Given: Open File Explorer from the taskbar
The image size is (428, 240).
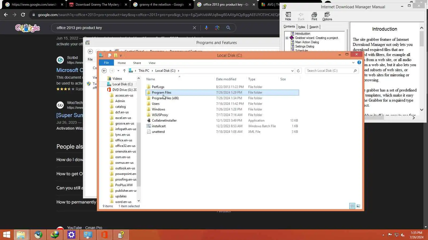Looking at the screenshot, I should pyautogui.click(x=21, y=235).
